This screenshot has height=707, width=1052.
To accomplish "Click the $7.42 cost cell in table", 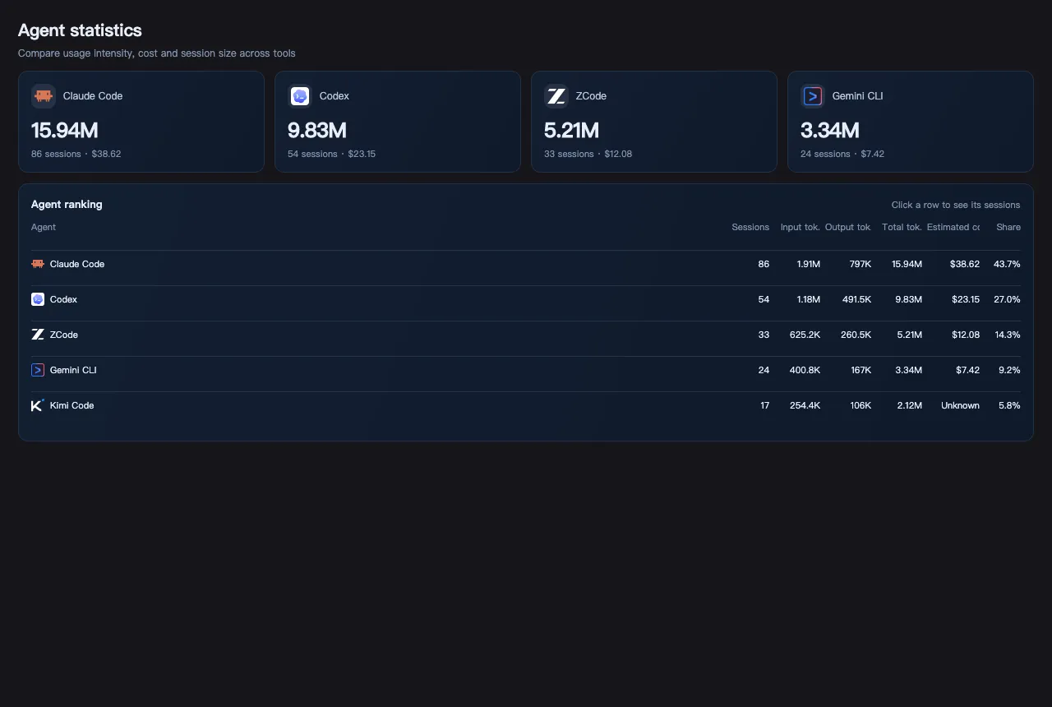I will click(x=967, y=370).
